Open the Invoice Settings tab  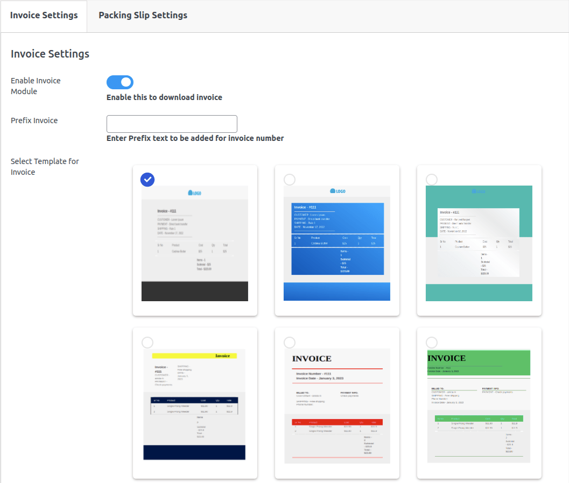[x=44, y=15]
